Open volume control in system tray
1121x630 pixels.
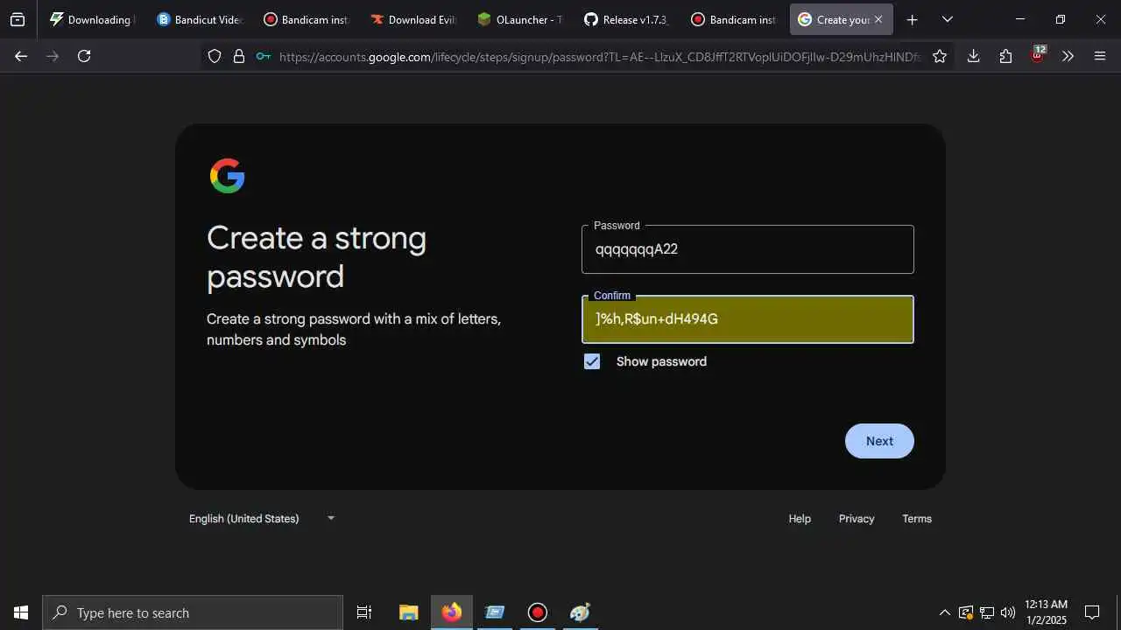1008,612
